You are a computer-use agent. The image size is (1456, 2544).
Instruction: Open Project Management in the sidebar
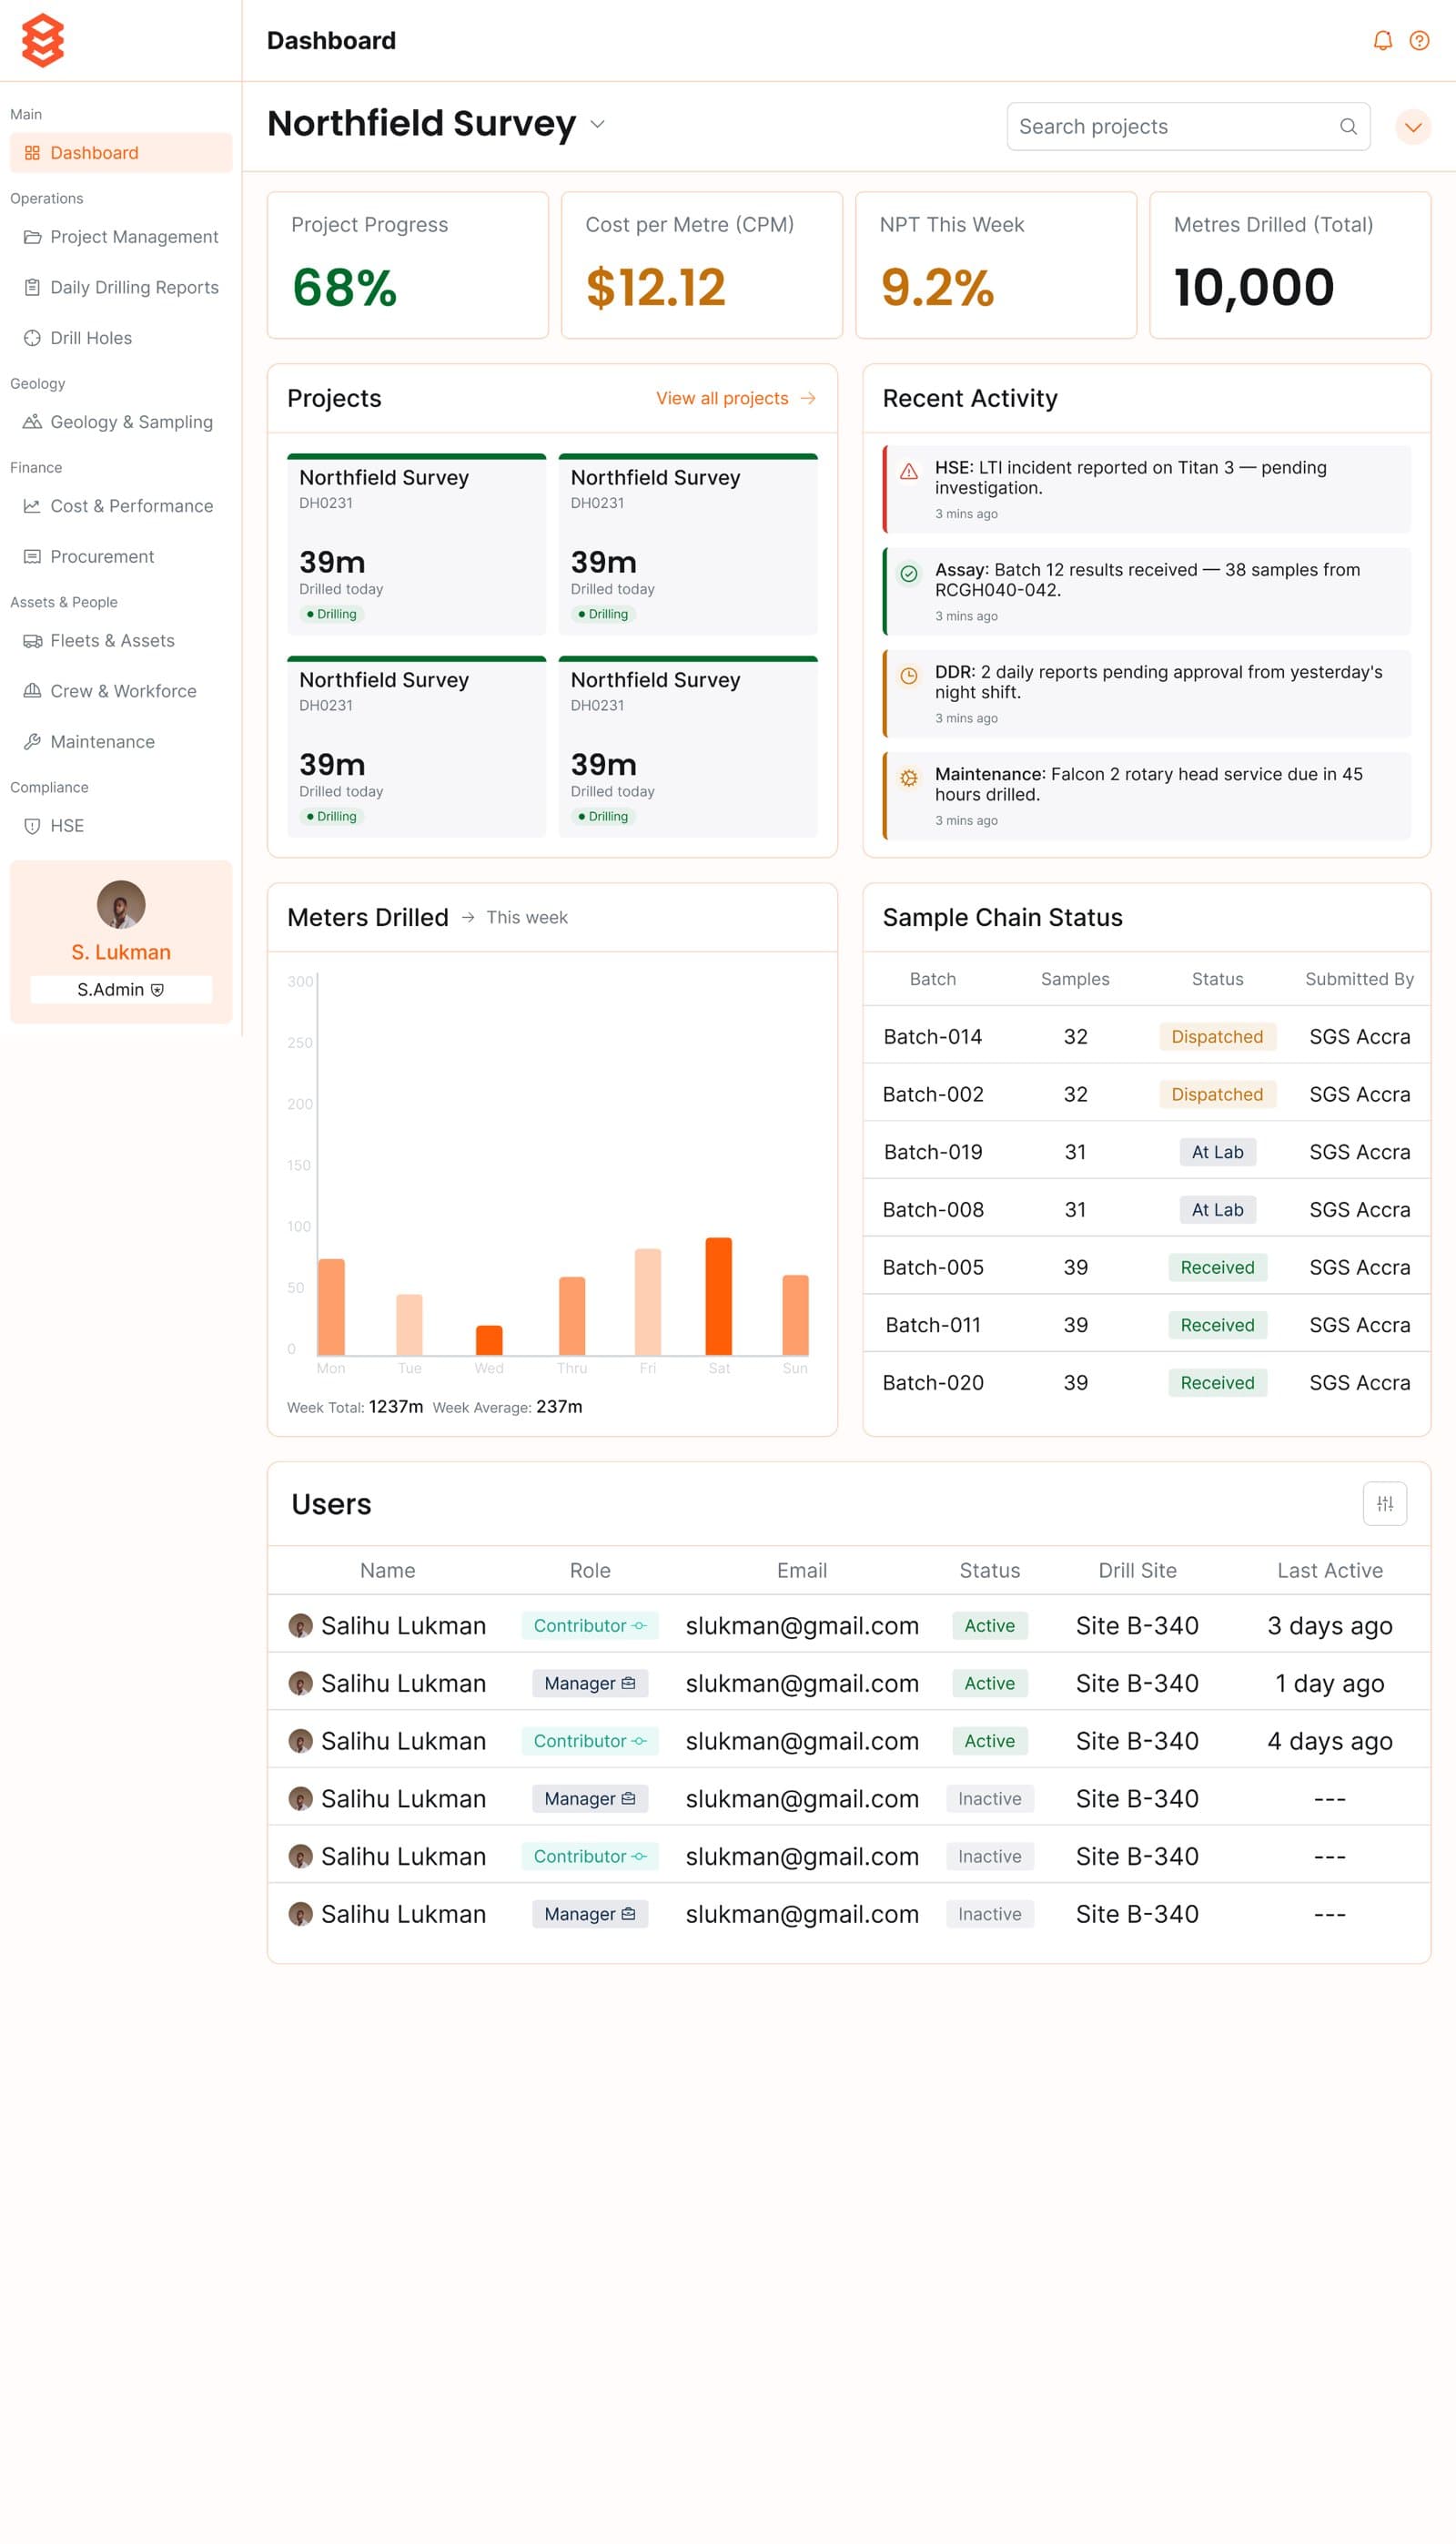(x=121, y=237)
